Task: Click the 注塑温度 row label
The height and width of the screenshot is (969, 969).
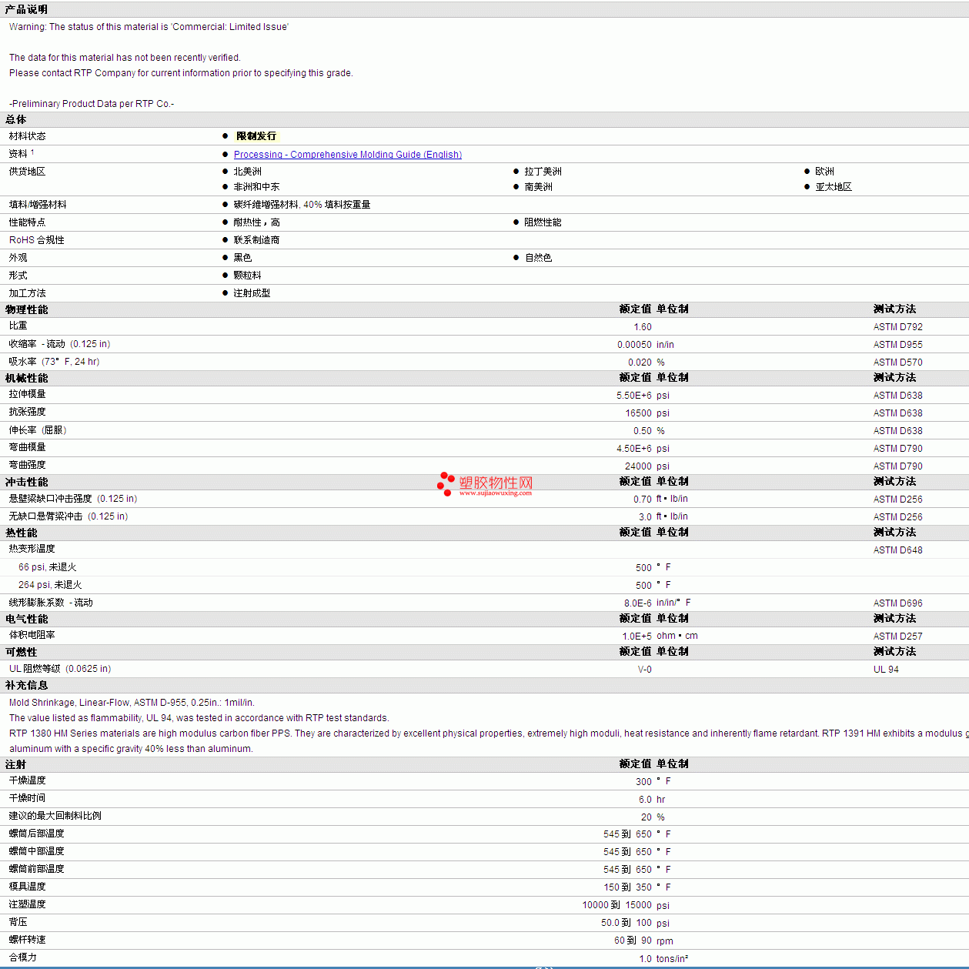Action: coord(27,904)
